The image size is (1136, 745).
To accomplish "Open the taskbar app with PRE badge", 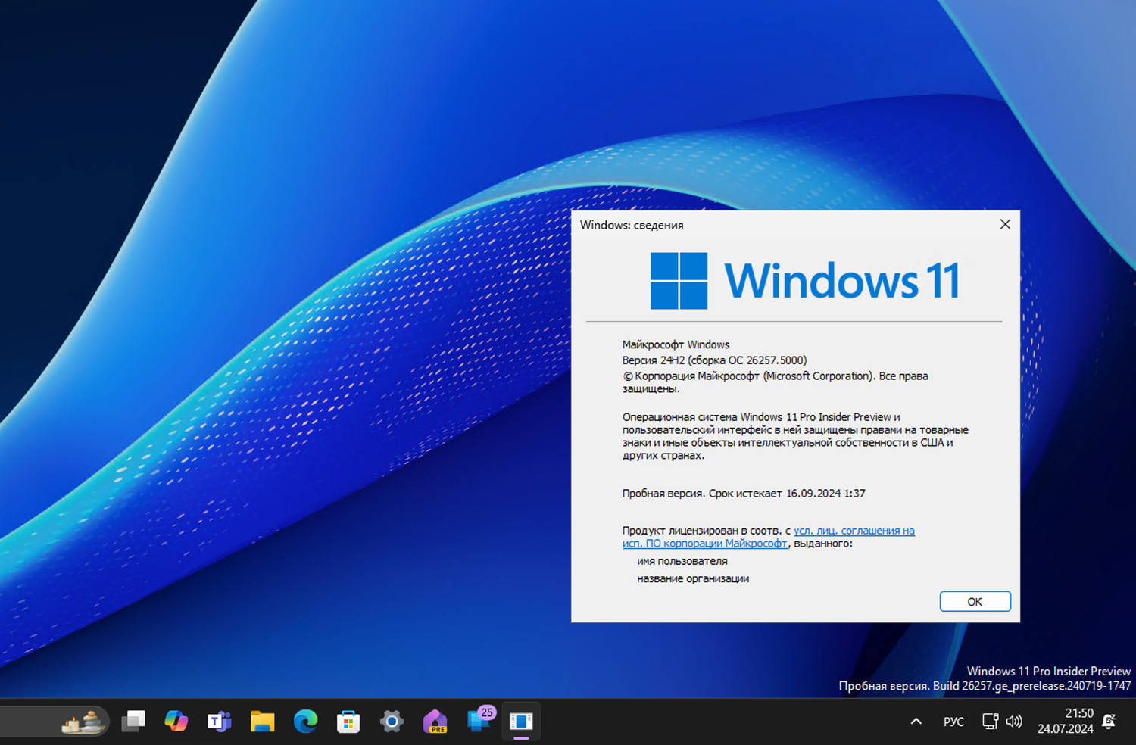I will click(x=435, y=721).
